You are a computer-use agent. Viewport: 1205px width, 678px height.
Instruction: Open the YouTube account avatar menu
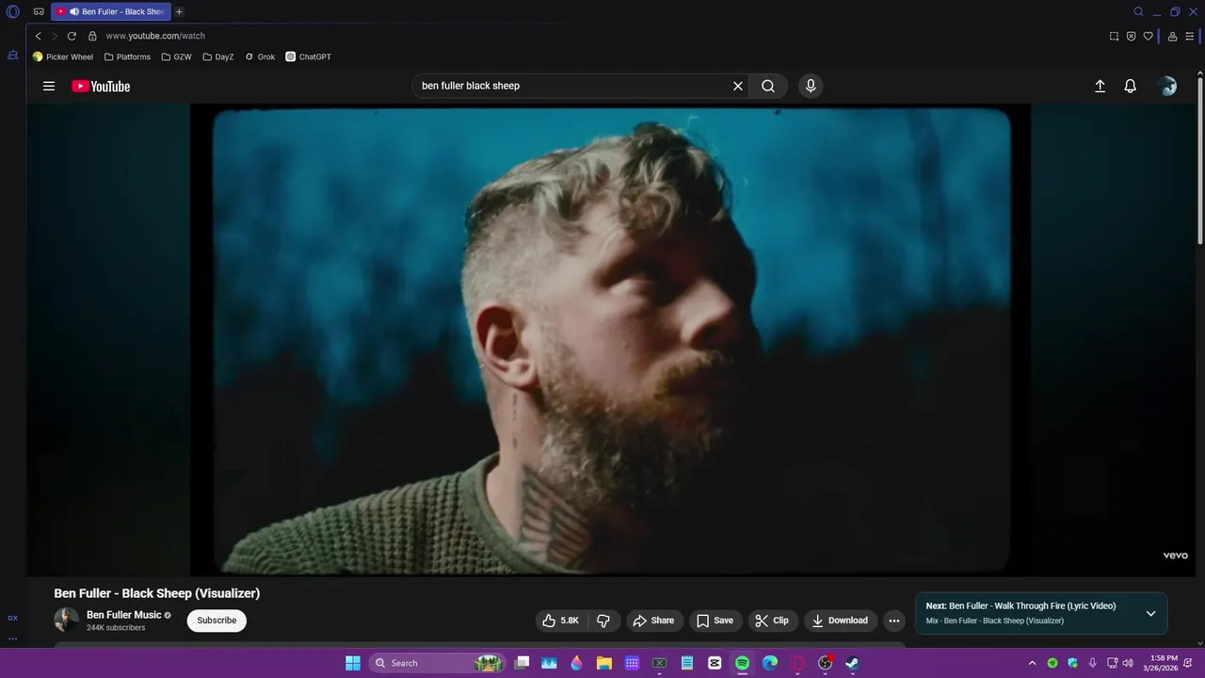pyautogui.click(x=1167, y=86)
